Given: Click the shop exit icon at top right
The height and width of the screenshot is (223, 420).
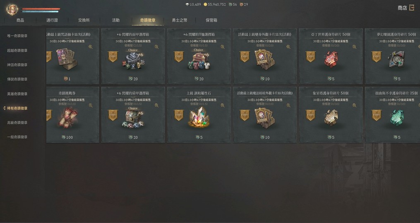Looking at the screenshot, I should (411, 8).
